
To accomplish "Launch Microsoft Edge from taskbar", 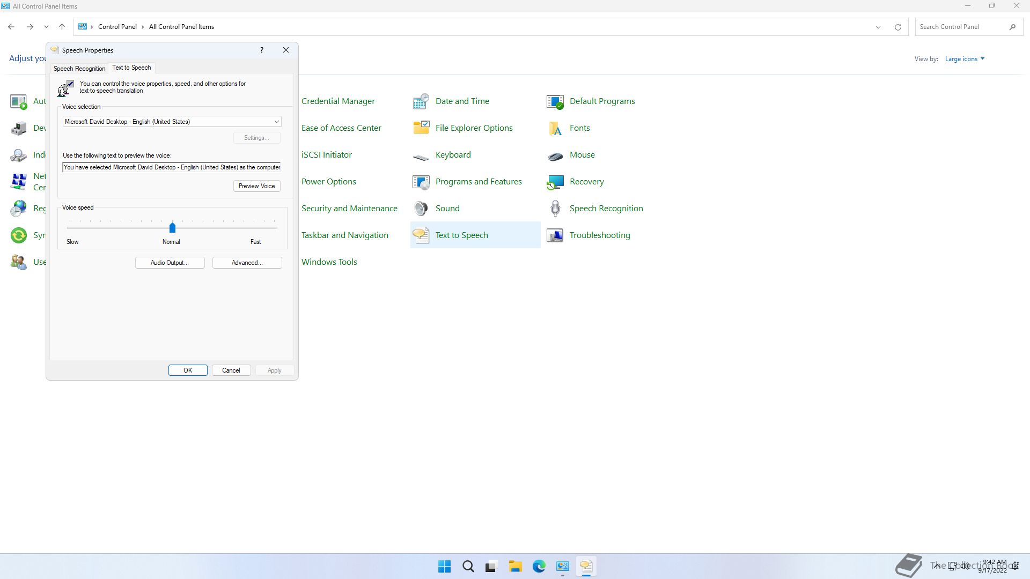I will pos(539,566).
